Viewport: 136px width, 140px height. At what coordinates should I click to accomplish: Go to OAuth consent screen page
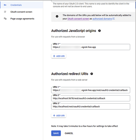click(22, 12)
